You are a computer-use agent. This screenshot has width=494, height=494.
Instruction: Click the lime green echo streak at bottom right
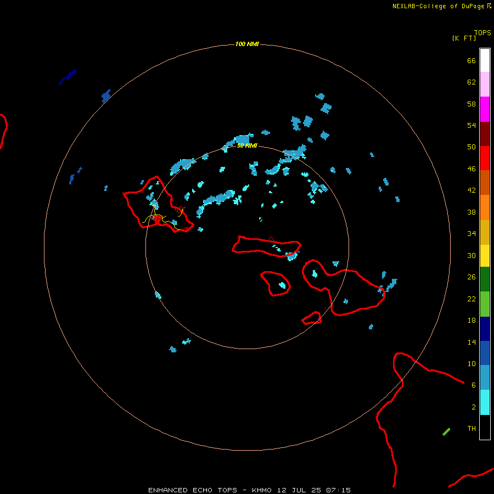click(446, 432)
